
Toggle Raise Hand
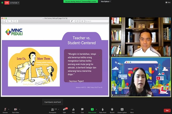[103, 110]
